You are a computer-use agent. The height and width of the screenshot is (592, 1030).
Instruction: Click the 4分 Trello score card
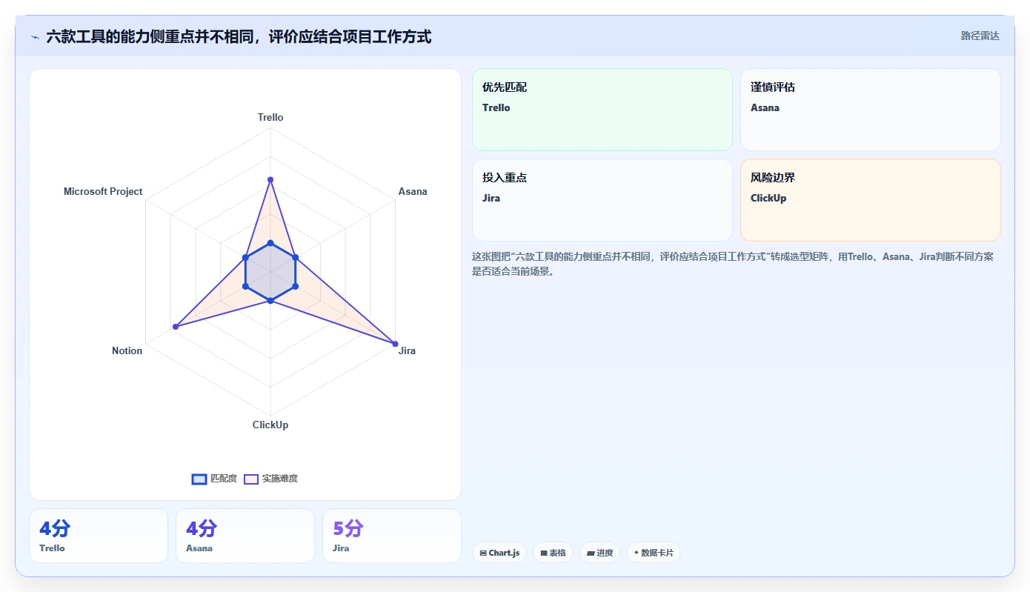coord(99,536)
